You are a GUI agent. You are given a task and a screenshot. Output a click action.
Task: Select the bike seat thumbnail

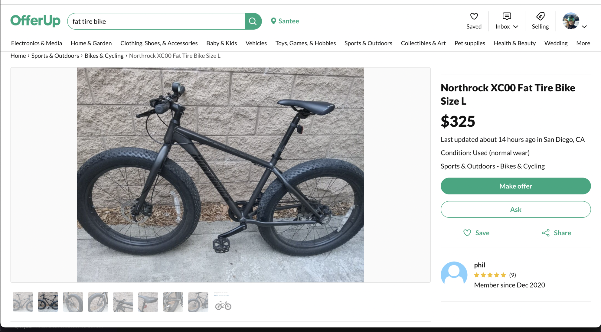(x=148, y=302)
